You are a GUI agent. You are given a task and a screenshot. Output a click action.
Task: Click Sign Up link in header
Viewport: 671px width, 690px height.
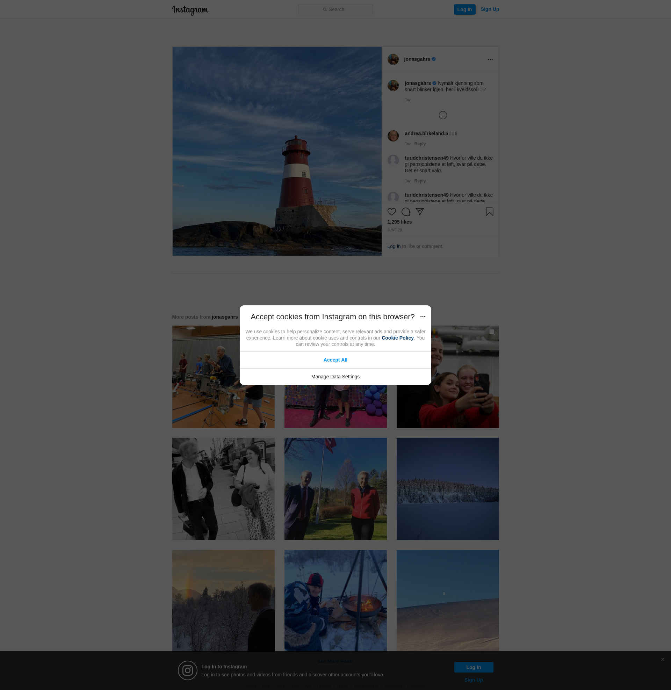tap(490, 9)
